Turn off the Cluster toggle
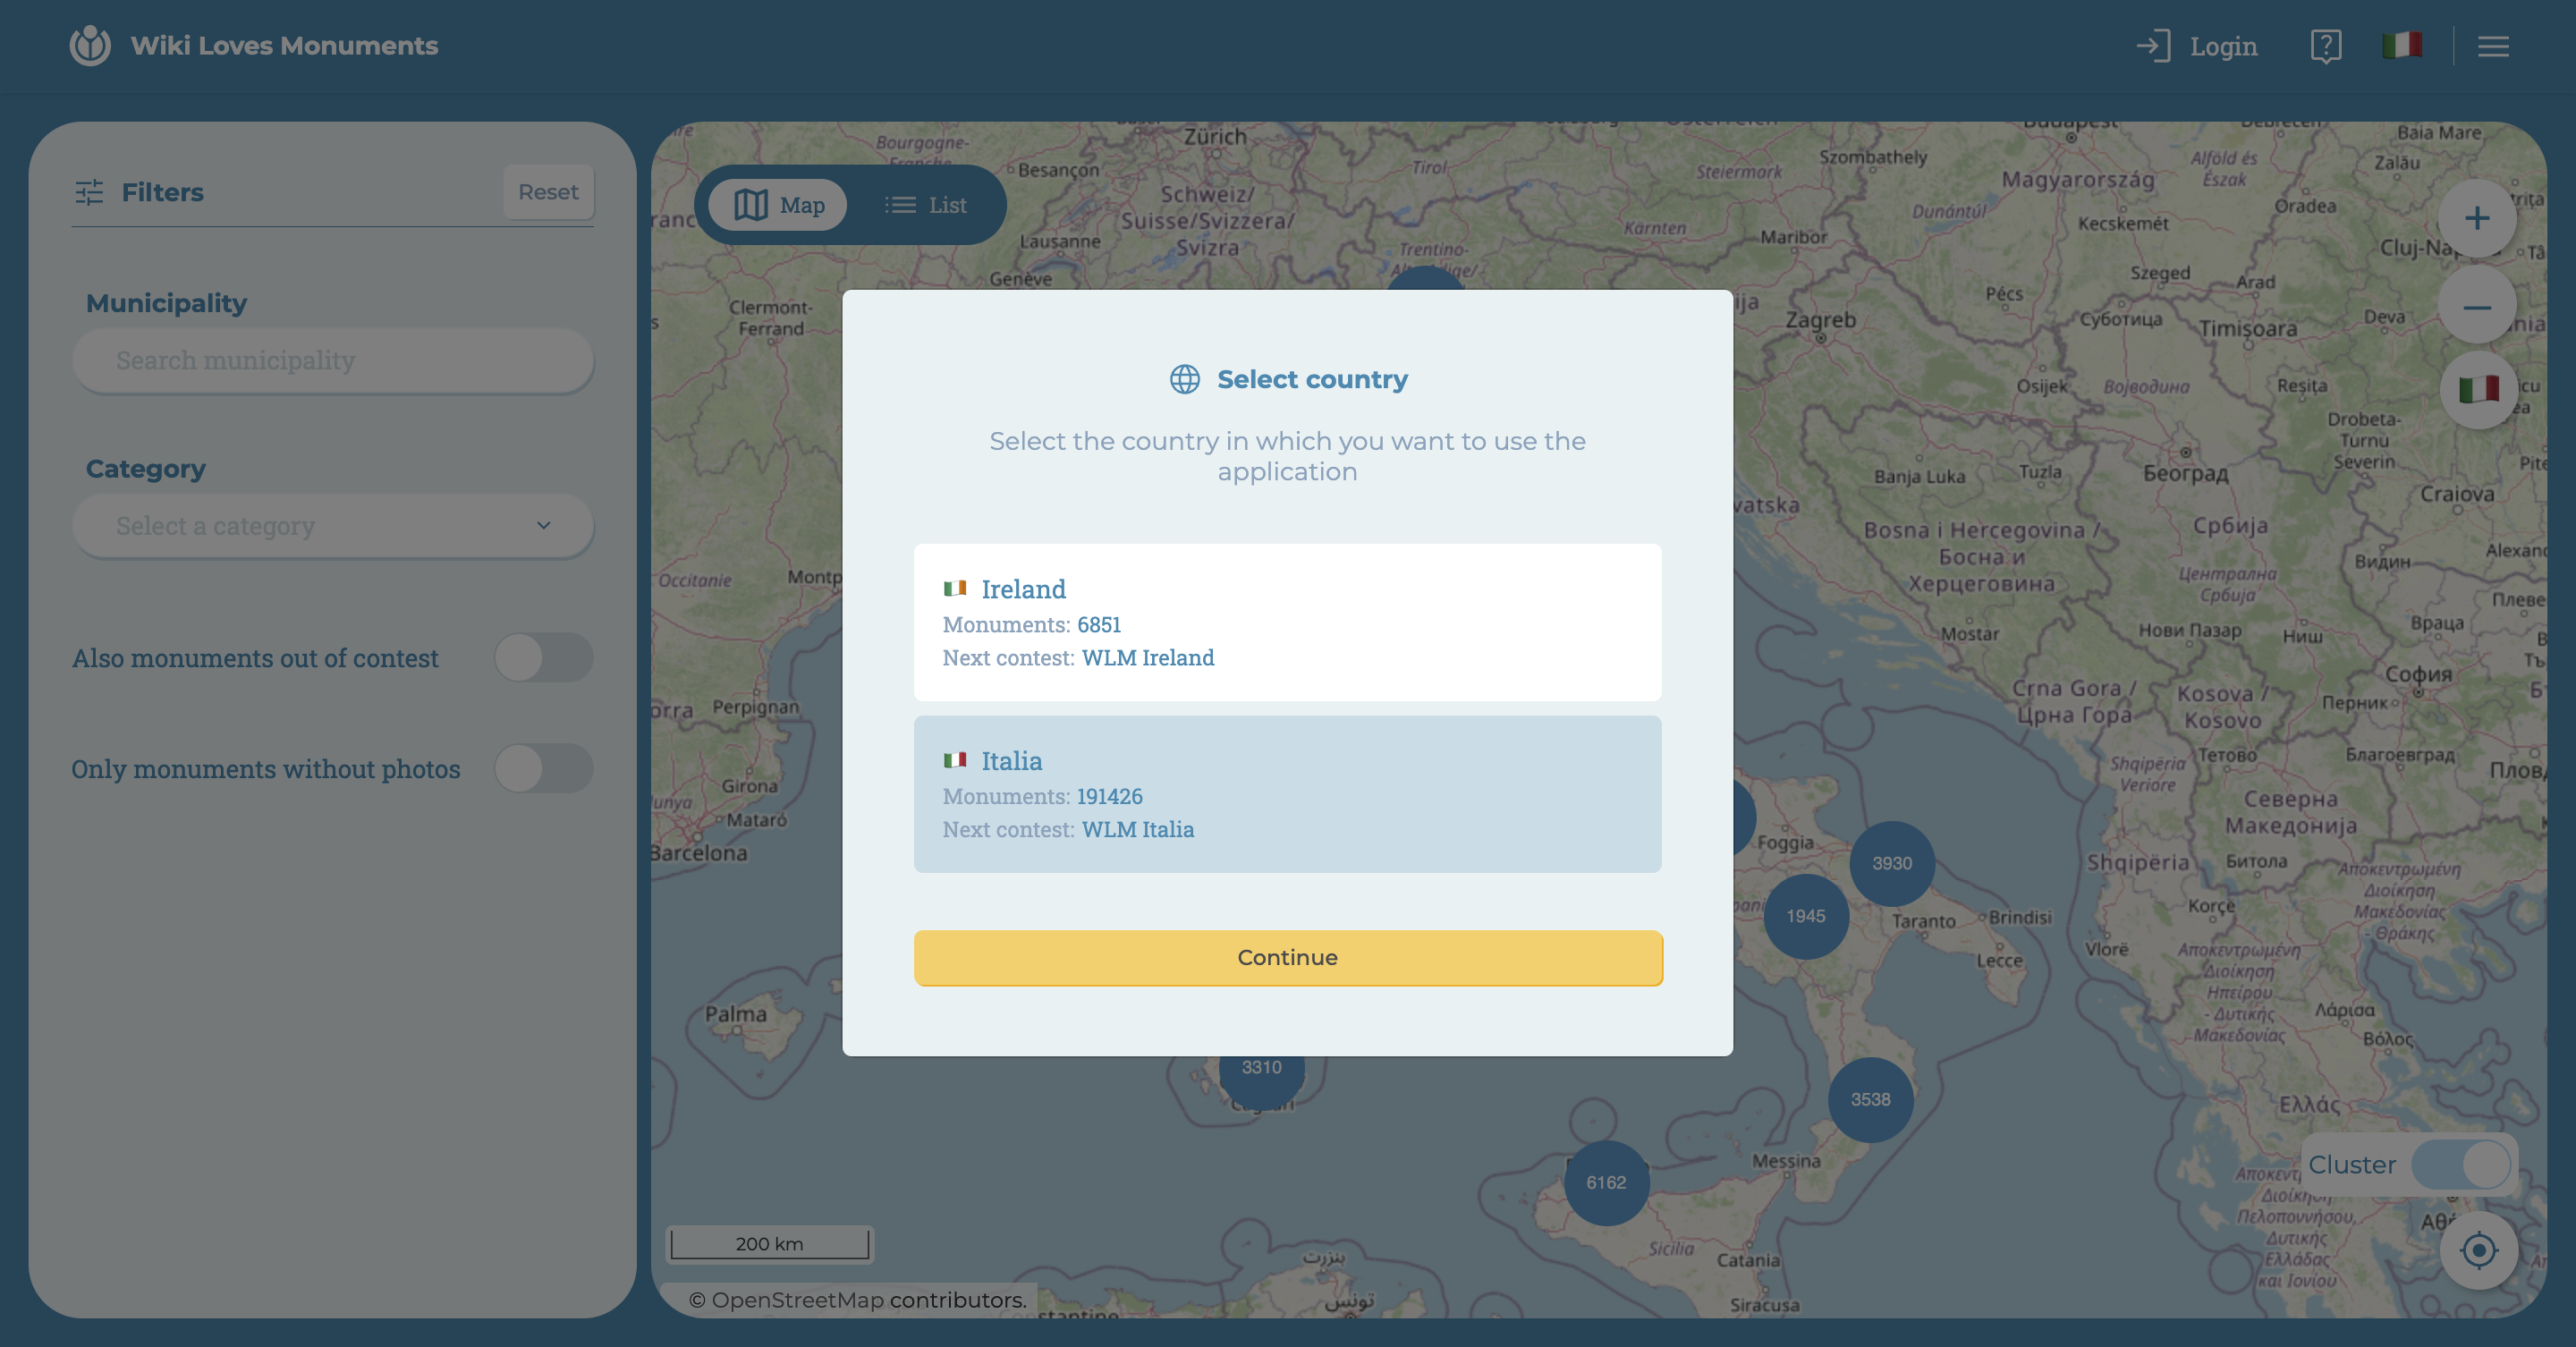2576x1347 pixels. [2460, 1165]
